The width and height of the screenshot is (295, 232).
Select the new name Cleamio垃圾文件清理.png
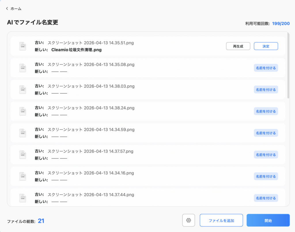coord(76,50)
